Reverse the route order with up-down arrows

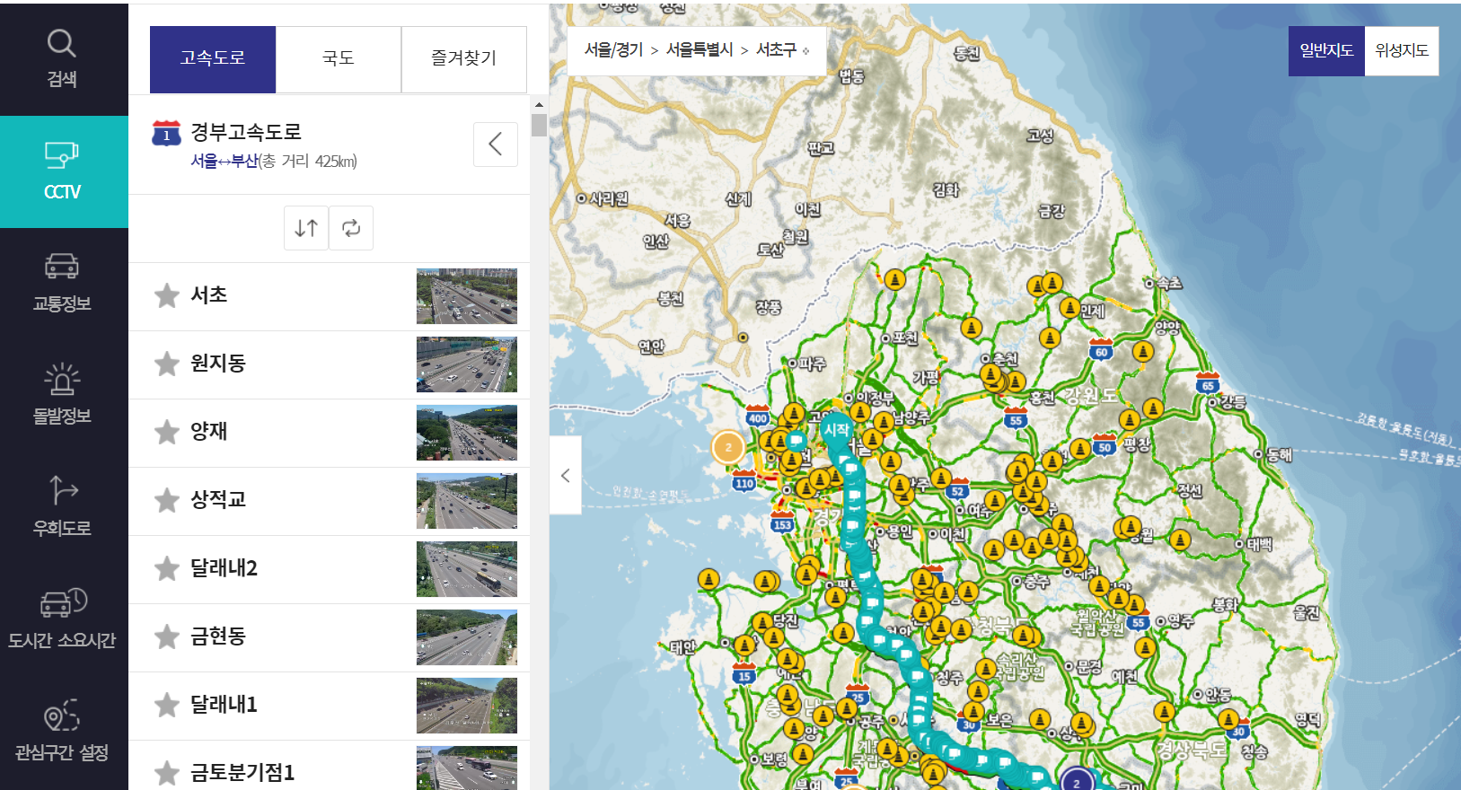[x=306, y=228]
